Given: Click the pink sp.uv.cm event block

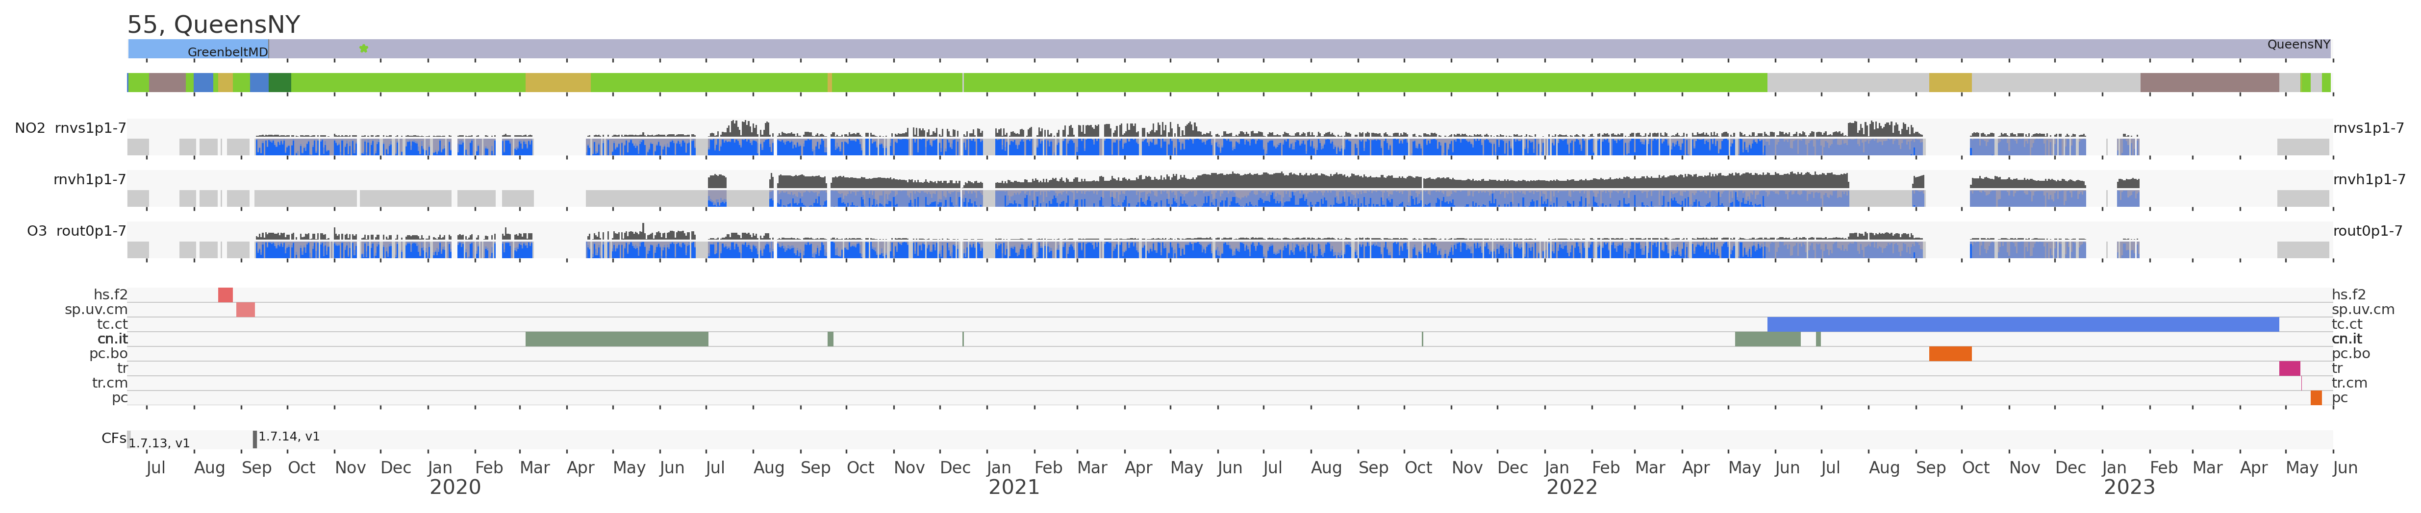Looking at the screenshot, I should [245, 310].
